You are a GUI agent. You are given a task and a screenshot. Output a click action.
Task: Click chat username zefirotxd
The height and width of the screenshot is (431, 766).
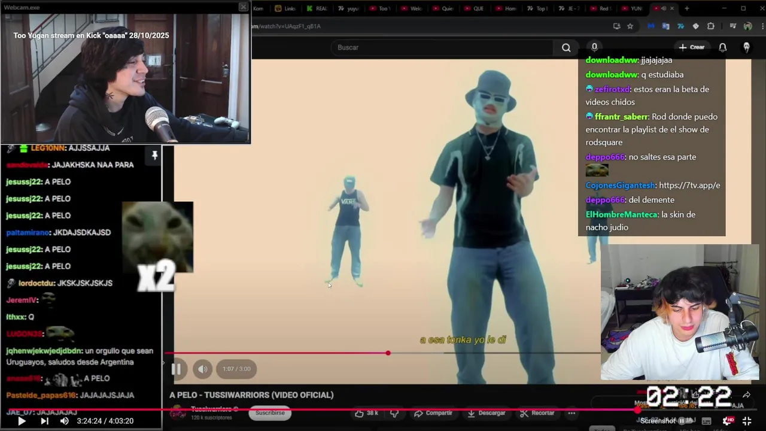pyautogui.click(x=612, y=89)
